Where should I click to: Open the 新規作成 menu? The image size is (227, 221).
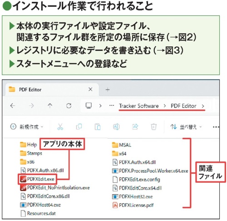pyautogui.click(x=27, y=127)
